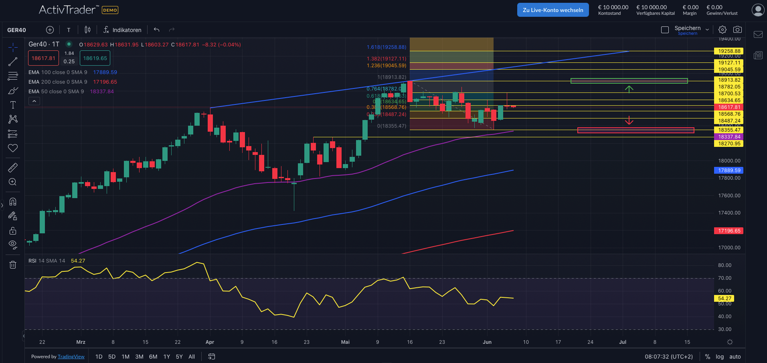Screen dimensions: 767x363
Task: Enable the Speichern checkbox
Action: click(665, 29)
